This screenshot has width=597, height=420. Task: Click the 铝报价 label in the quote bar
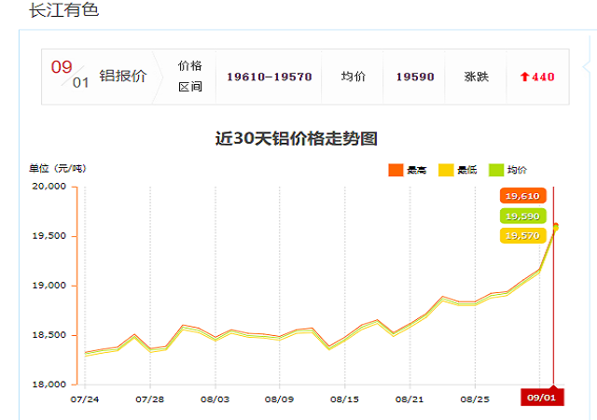(x=123, y=77)
